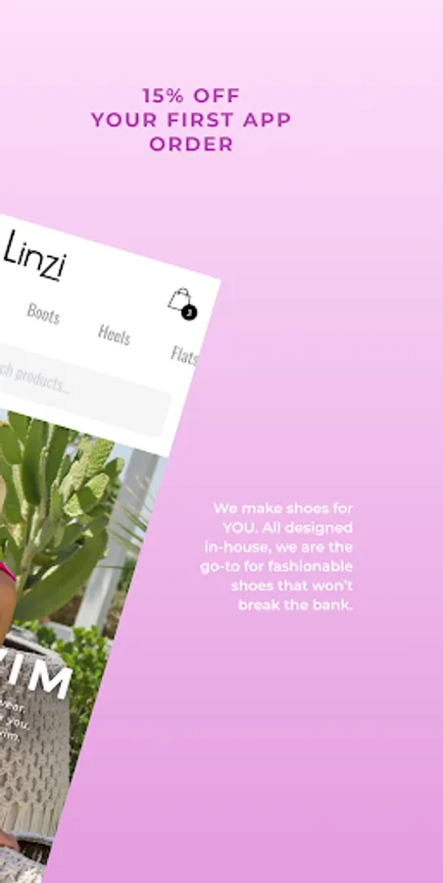Tap the black cart count badge
The height and width of the screenshot is (883, 443).
pyautogui.click(x=190, y=312)
